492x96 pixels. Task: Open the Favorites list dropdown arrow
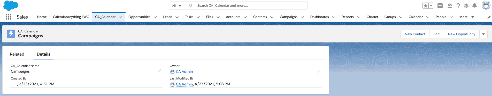click(x=431, y=6)
